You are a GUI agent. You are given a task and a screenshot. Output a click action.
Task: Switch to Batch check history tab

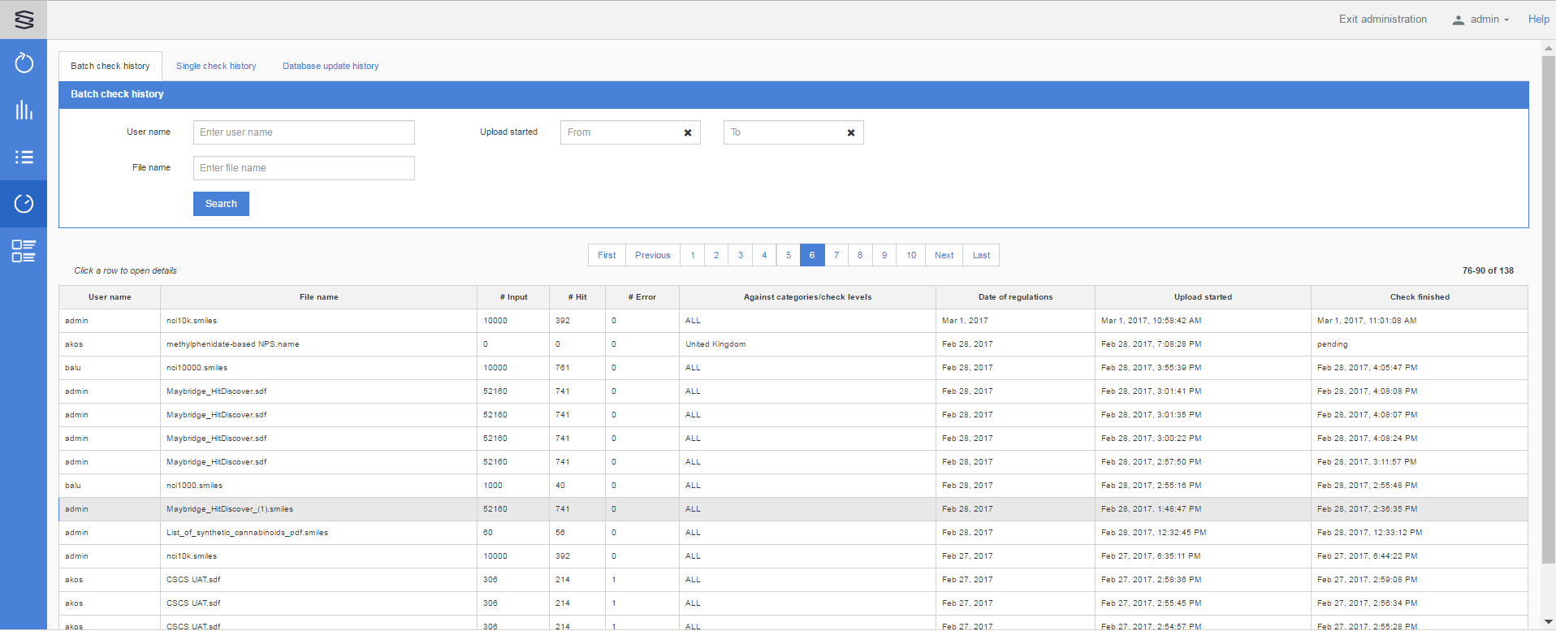(110, 66)
